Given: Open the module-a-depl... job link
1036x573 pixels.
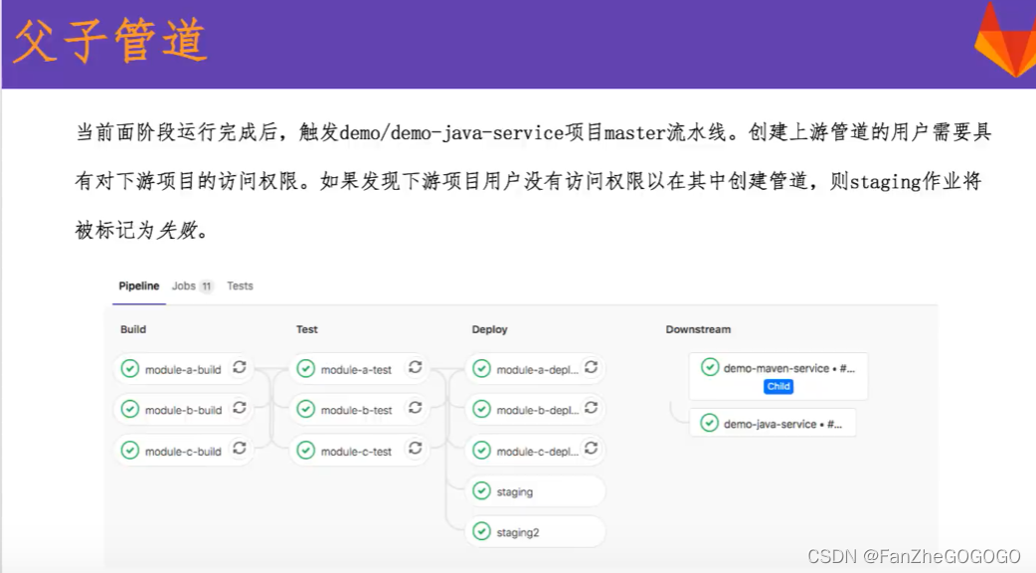Looking at the screenshot, I should point(537,370).
